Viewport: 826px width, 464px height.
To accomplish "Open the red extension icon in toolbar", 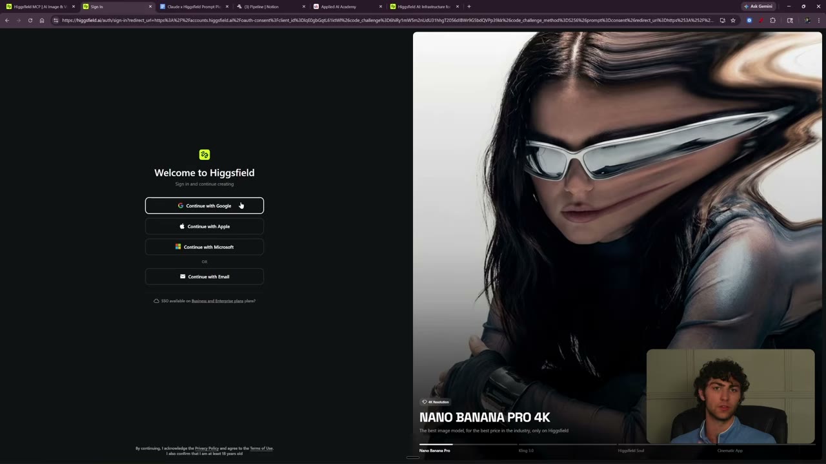I will [x=761, y=20].
